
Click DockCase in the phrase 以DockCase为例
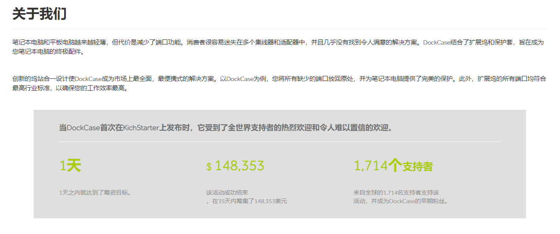click(x=240, y=79)
